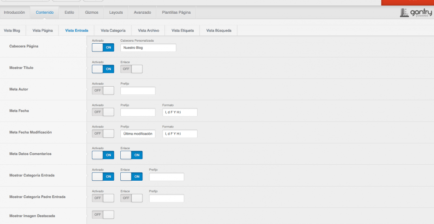Enable Meta Fecha Modificación Activado switch

[103, 134]
